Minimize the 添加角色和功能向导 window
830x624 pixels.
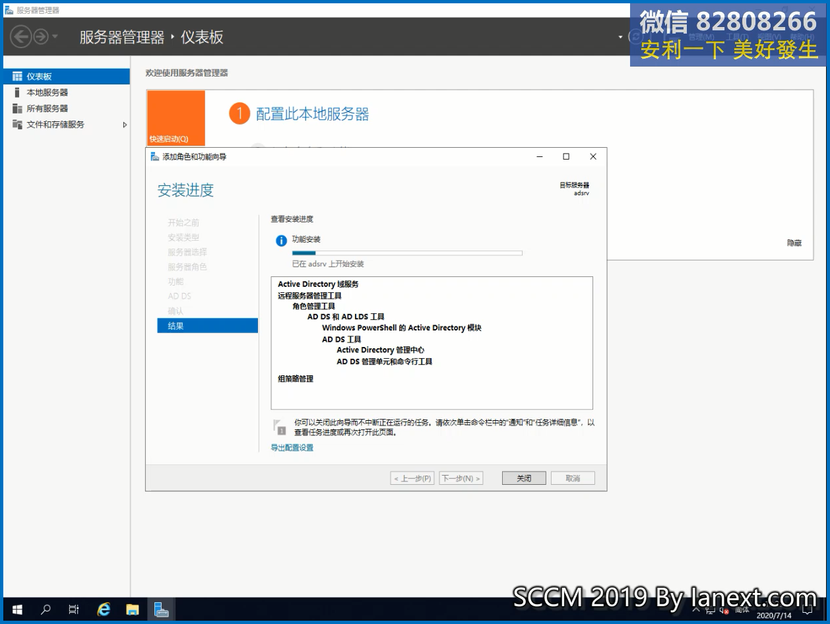pyautogui.click(x=540, y=157)
